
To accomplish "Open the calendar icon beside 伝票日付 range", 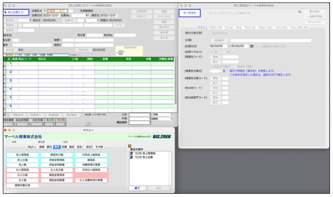I will [252, 46].
